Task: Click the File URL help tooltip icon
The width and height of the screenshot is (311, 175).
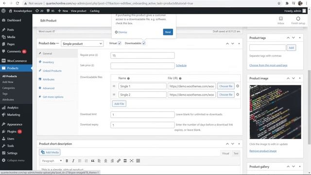Action: tap(180, 78)
